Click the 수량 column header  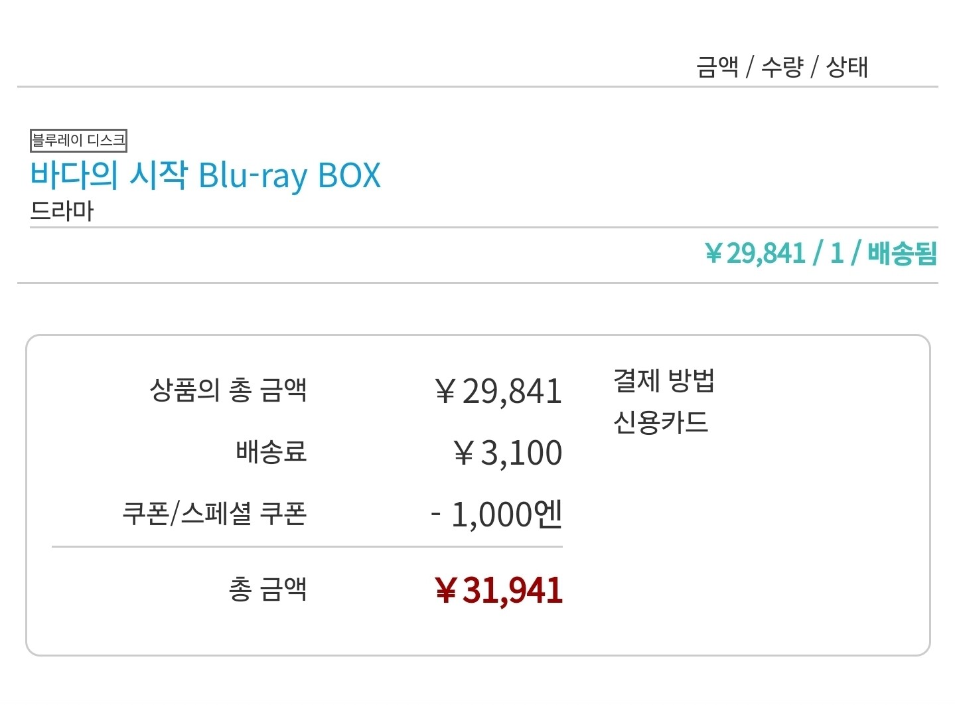(x=782, y=67)
